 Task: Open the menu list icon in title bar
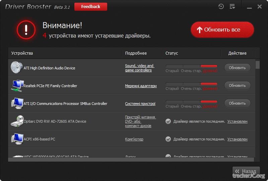pyautogui.click(x=232, y=6)
